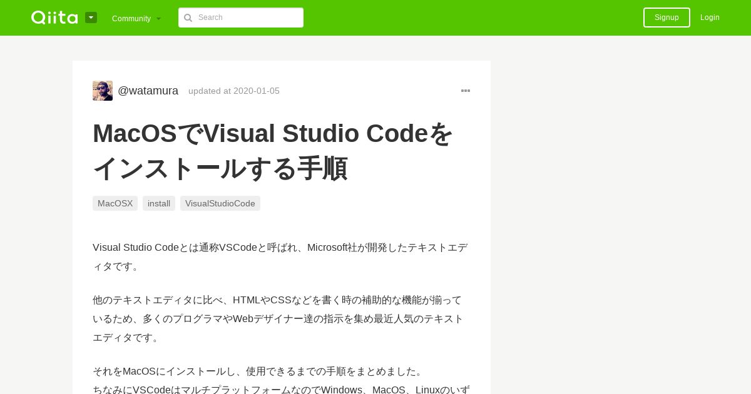Open the Login link
The height and width of the screenshot is (394, 751).
[x=710, y=18]
